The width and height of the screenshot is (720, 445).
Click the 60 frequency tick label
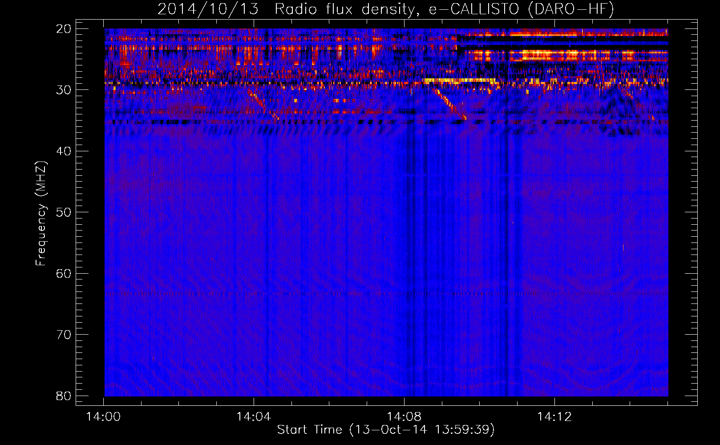(64, 274)
